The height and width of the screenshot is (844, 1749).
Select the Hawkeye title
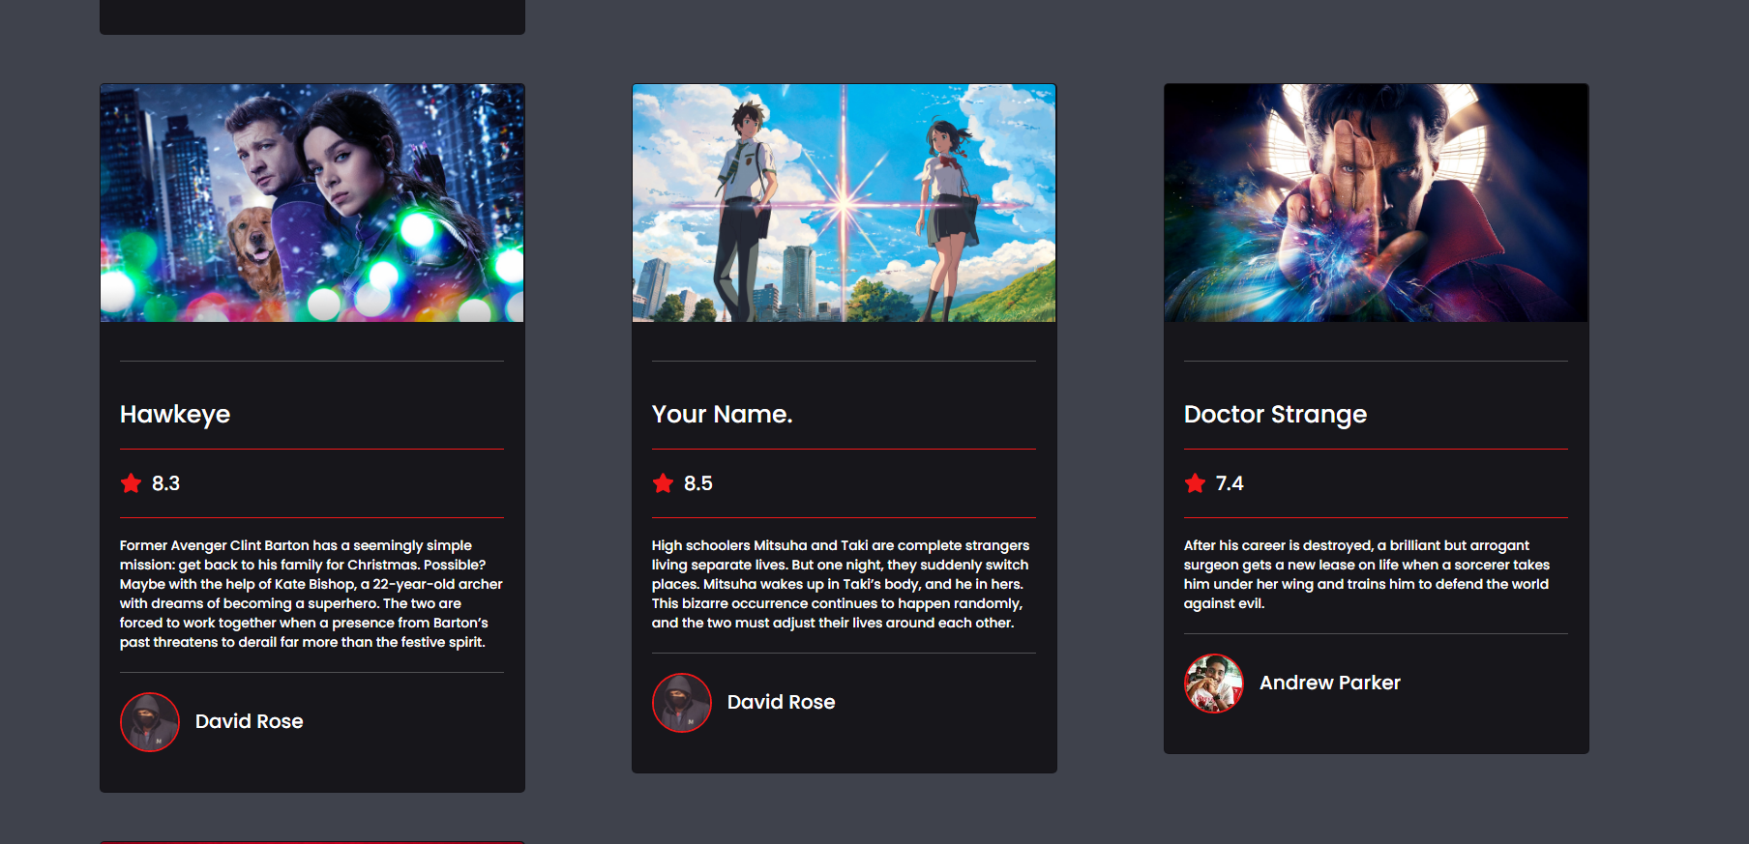point(175,415)
